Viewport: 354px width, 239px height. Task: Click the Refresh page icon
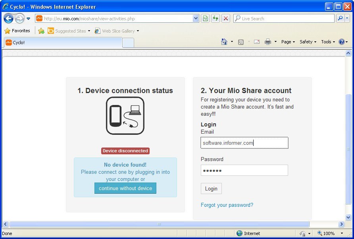215,18
